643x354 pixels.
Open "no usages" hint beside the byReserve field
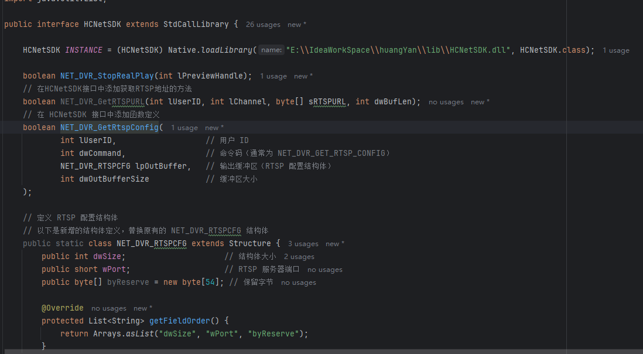pos(299,282)
